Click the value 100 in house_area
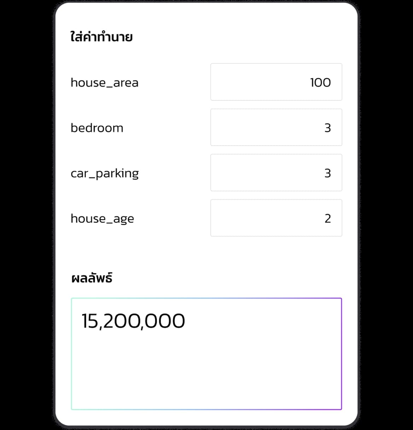 pos(320,82)
